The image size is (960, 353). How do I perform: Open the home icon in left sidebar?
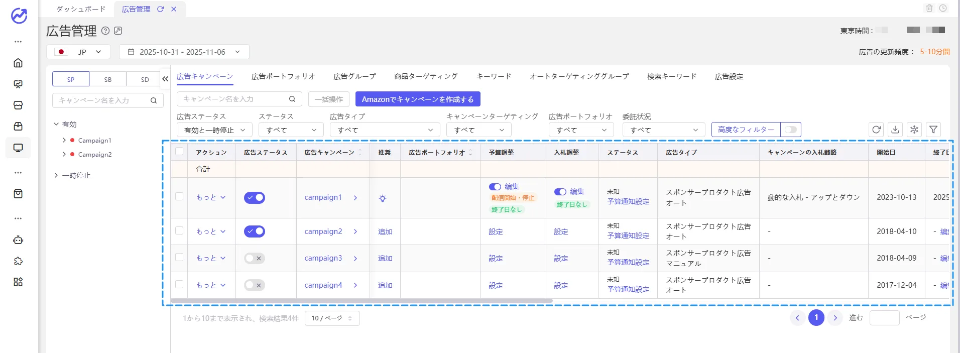pyautogui.click(x=18, y=63)
